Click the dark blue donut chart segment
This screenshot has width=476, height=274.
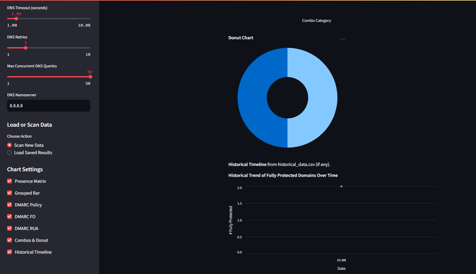[x=253, y=98]
